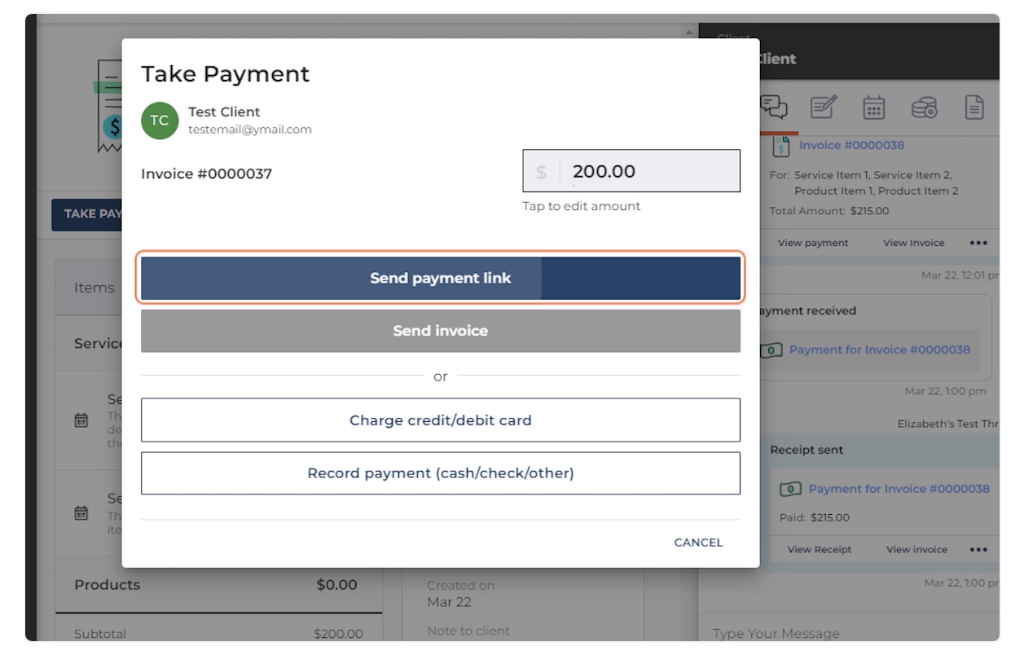Click the scroll up arrow of invoice pane
Viewport: 1033px width, 655px height.
tap(689, 32)
